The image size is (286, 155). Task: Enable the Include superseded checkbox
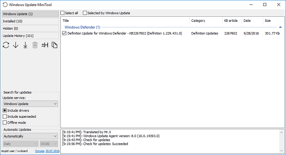pos(5,117)
